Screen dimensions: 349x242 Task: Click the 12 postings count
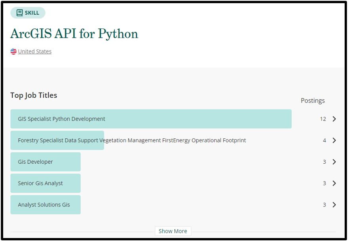click(323, 119)
